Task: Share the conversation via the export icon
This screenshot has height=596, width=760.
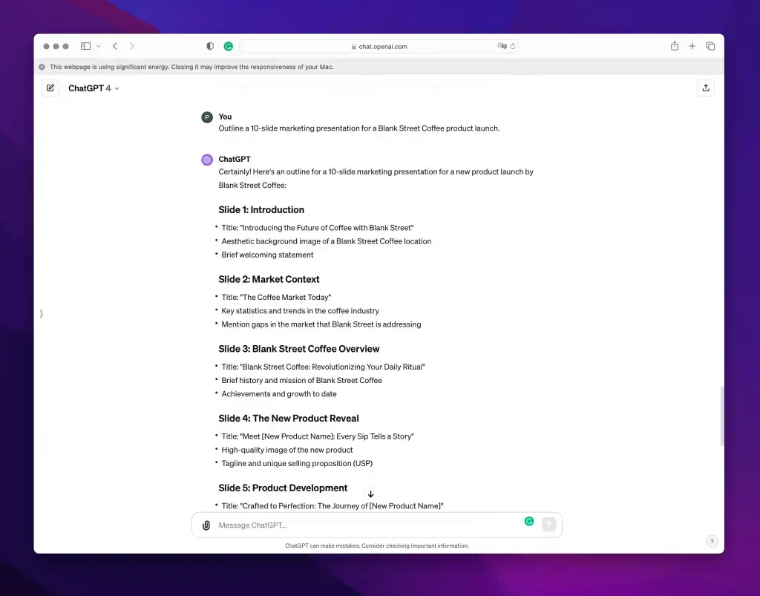Action: [705, 88]
